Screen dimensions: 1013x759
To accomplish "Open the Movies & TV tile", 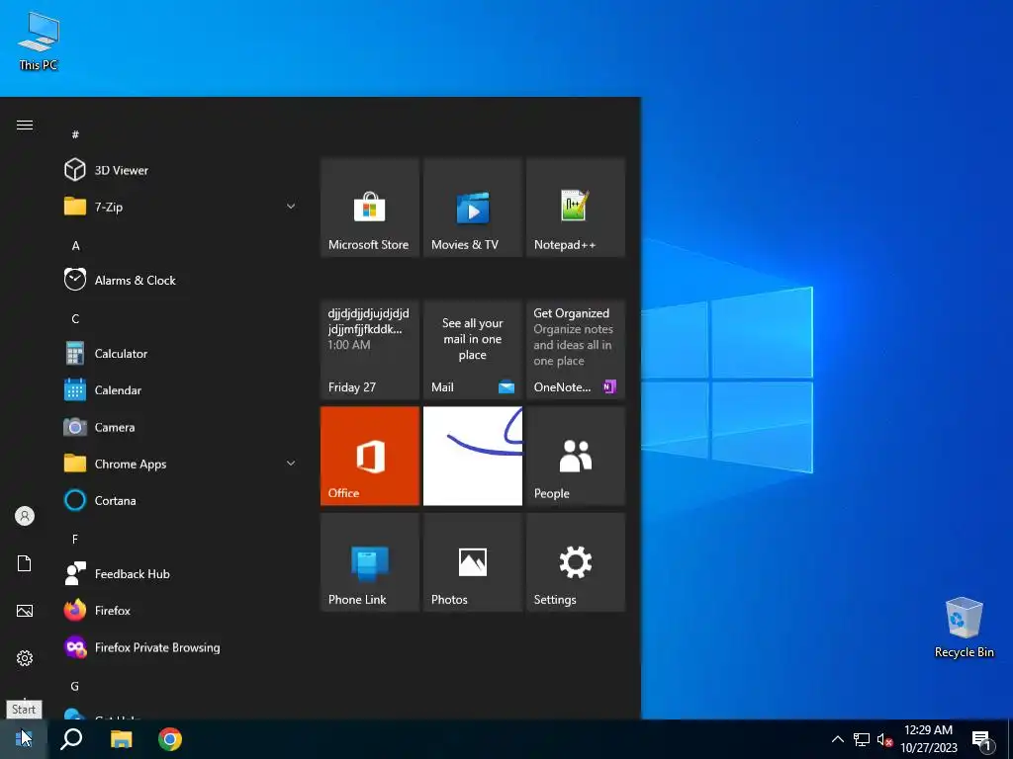I will 472,208.
